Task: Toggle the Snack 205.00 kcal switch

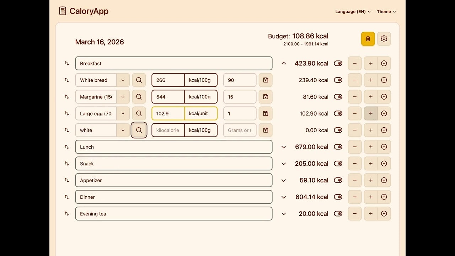Action: coord(338,164)
